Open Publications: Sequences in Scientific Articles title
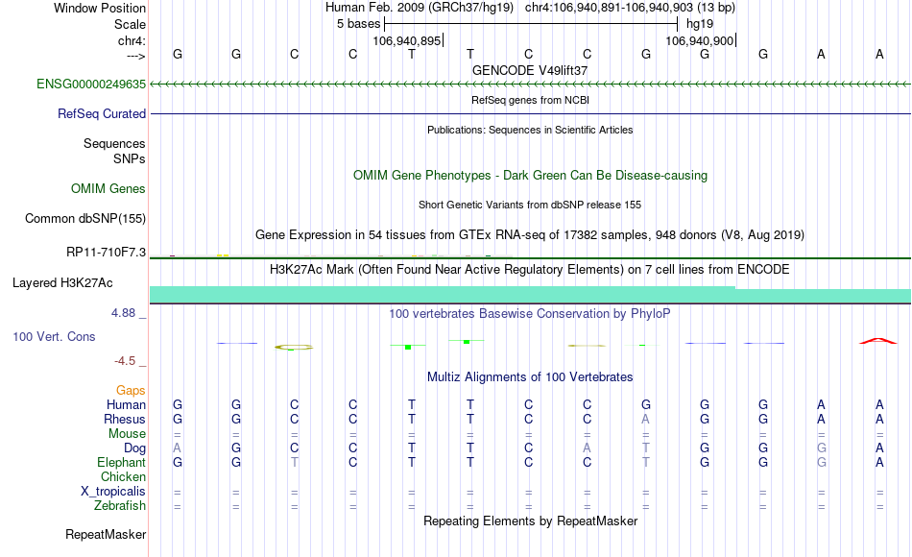 530,130
